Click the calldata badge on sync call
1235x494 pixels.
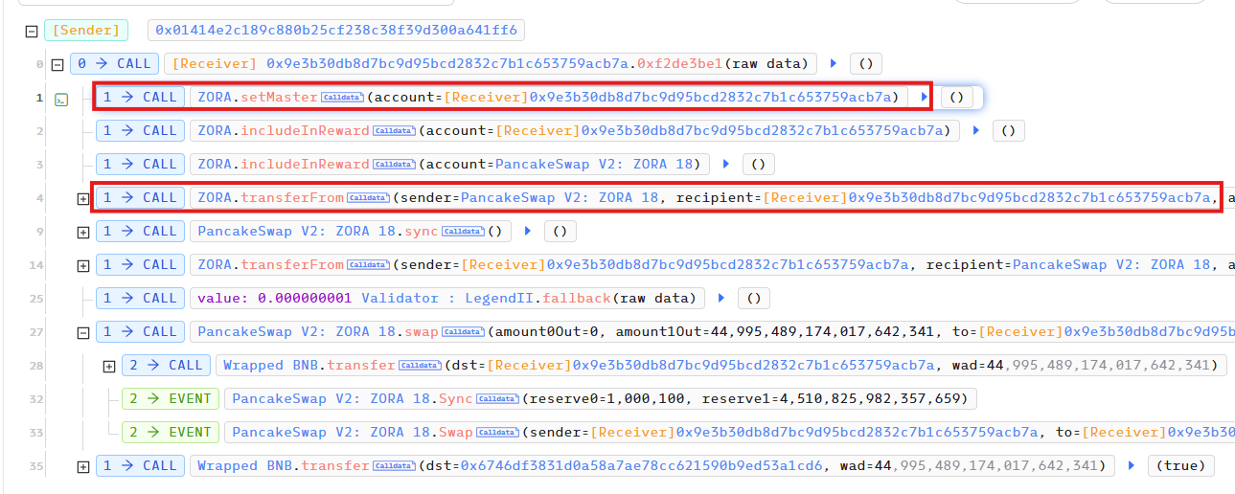coord(463,231)
